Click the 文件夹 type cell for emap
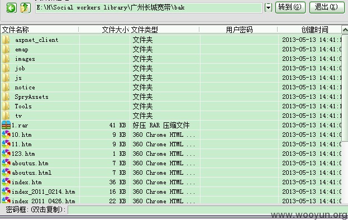 tap(142, 50)
